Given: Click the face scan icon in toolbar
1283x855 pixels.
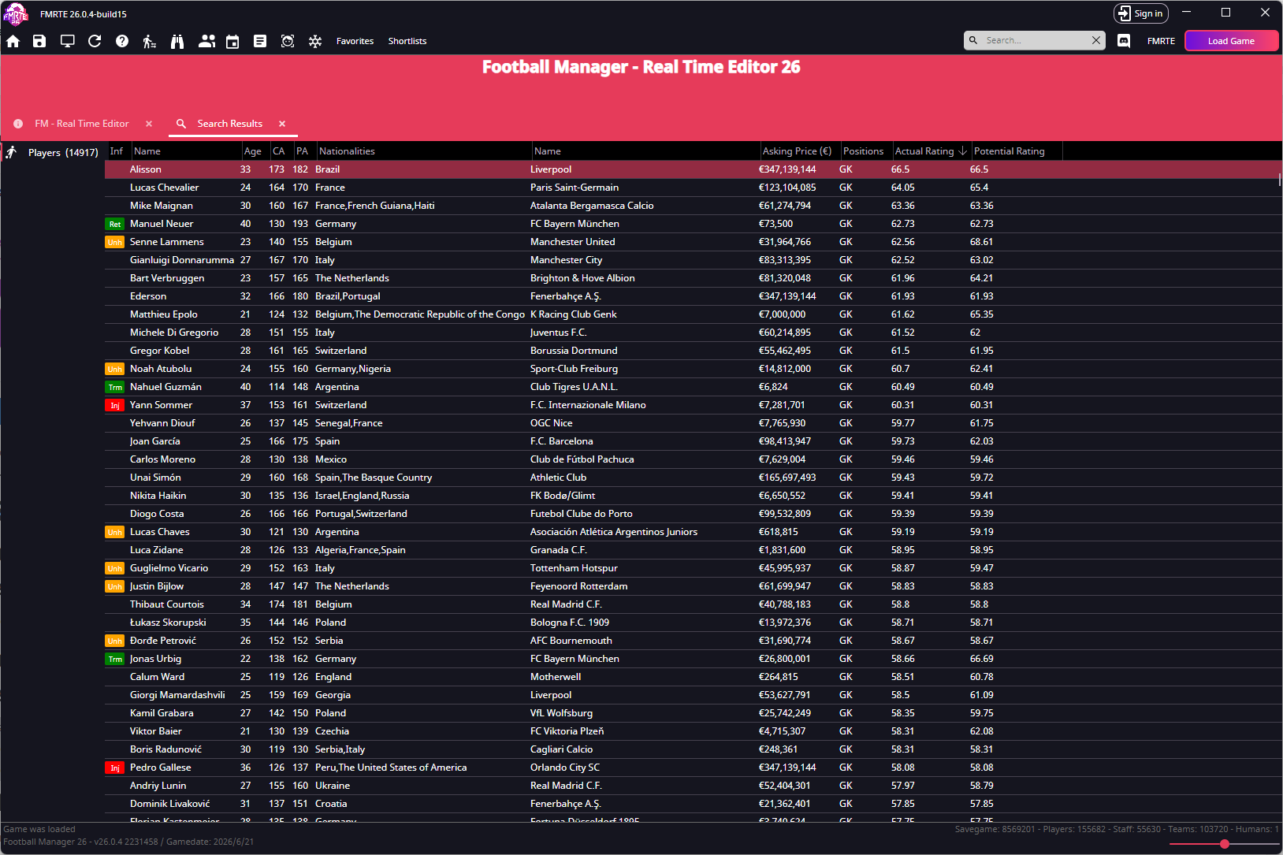Looking at the screenshot, I should coord(288,41).
